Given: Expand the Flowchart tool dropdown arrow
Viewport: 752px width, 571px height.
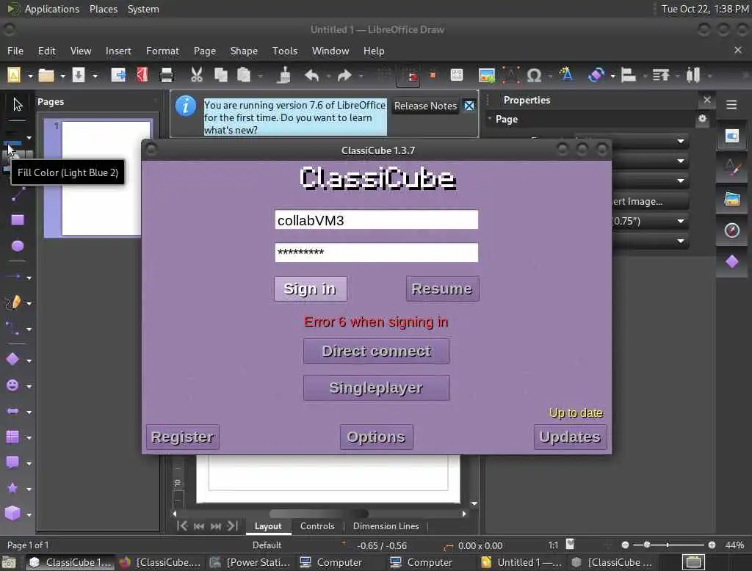Looking at the screenshot, I should pyautogui.click(x=29, y=437).
